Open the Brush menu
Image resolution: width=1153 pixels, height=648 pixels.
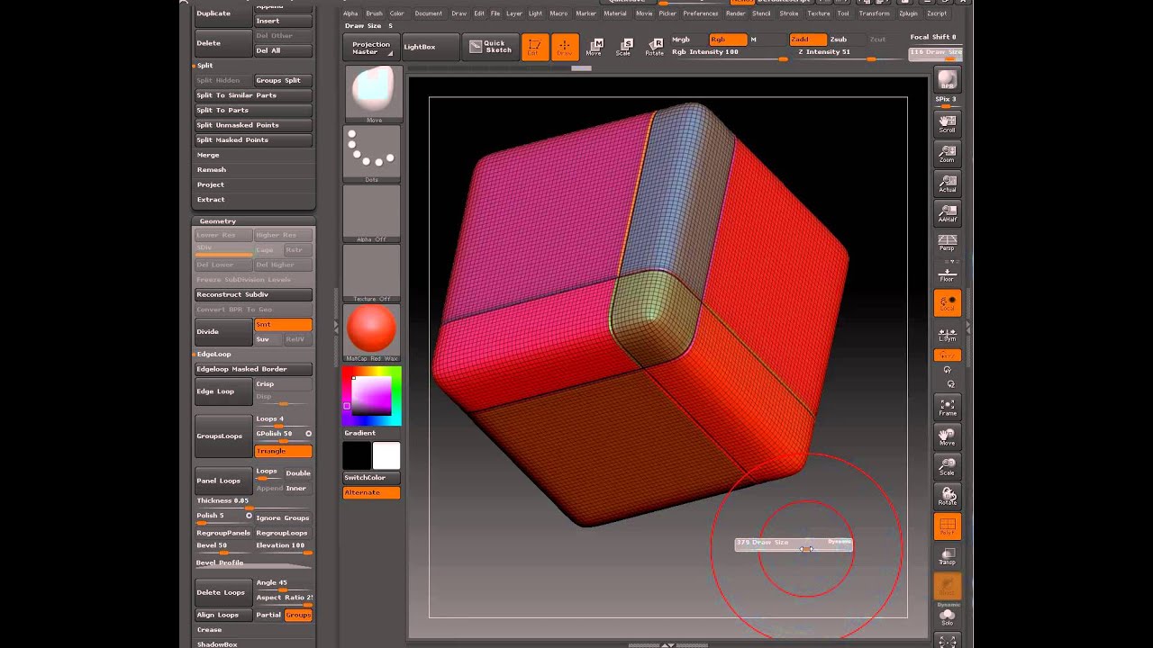(374, 13)
